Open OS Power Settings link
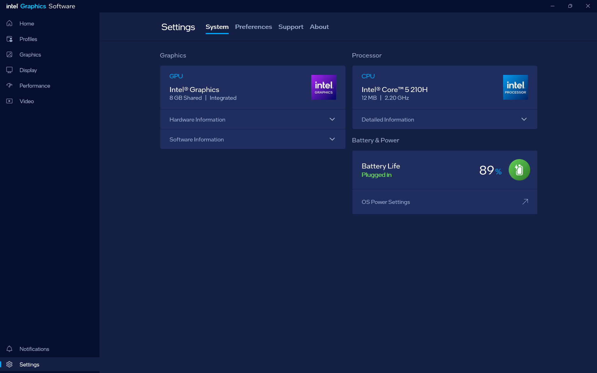Screen dimensions: 597x373 (x=445, y=202)
